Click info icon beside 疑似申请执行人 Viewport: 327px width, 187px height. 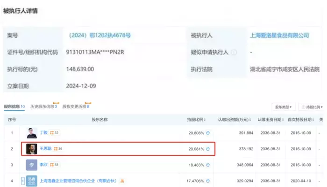(x=234, y=52)
